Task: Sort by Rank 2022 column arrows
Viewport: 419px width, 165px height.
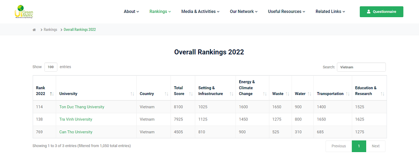Action: pos(52,94)
